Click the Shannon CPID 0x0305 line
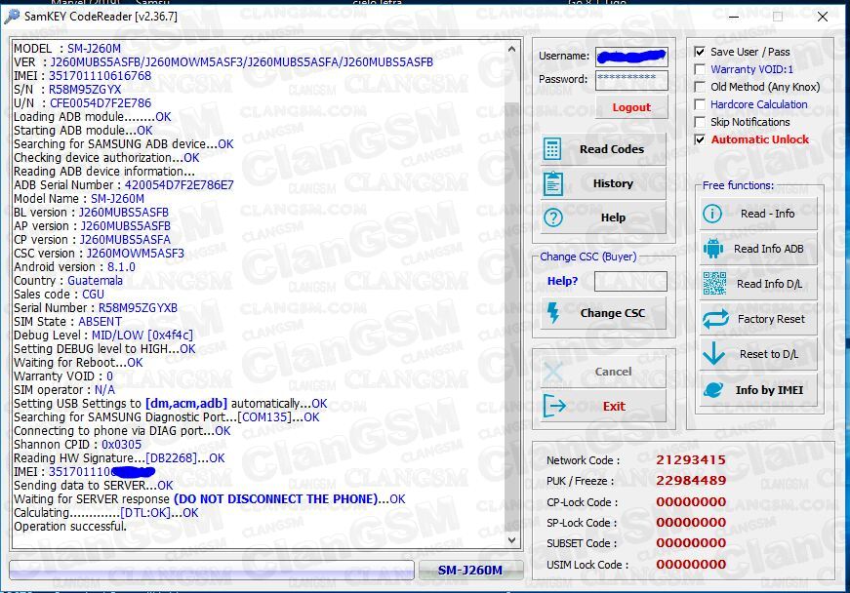 (x=77, y=445)
